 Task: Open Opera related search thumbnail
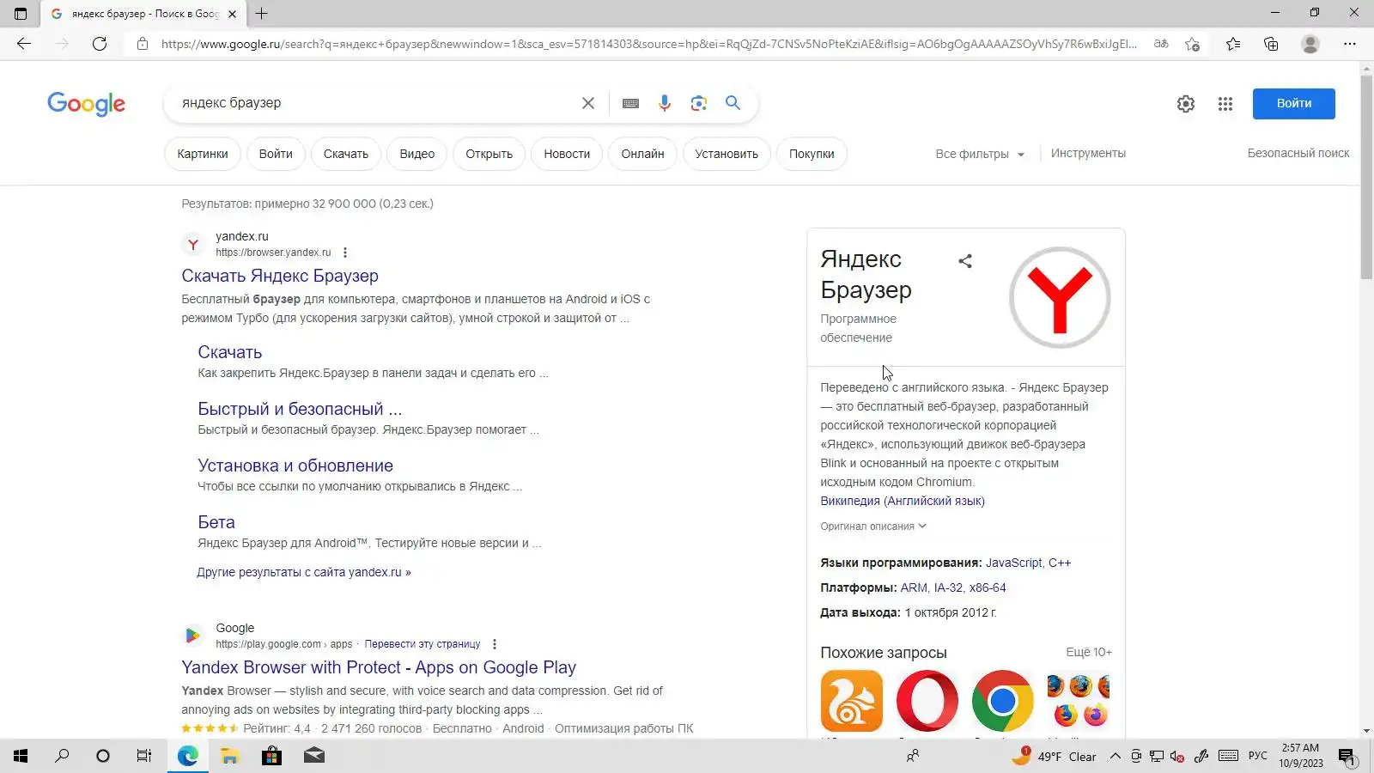[927, 701]
